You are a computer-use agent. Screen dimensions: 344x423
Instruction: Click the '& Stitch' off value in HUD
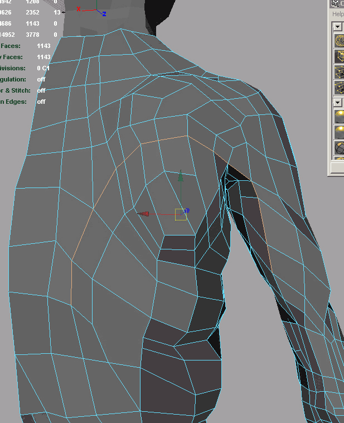(41, 90)
